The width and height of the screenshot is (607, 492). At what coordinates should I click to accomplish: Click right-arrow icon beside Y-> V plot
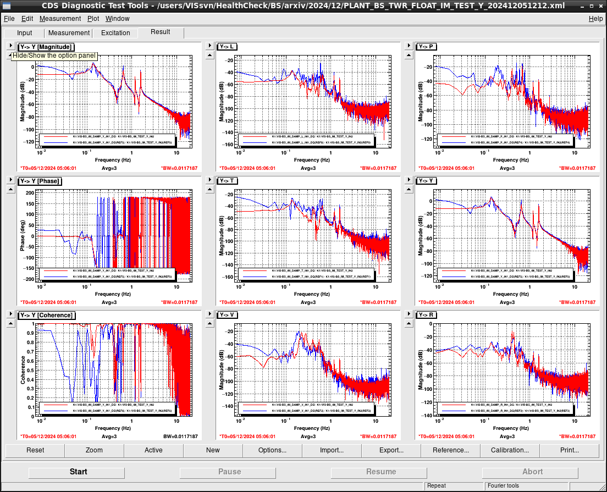click(210, 314)
